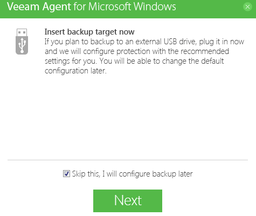The image size is (256, 216).
Task: Click the USB trident symbol on the drive
Action: point(22,45)
